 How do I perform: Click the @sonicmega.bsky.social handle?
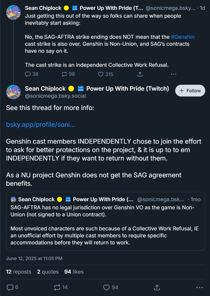55,96
